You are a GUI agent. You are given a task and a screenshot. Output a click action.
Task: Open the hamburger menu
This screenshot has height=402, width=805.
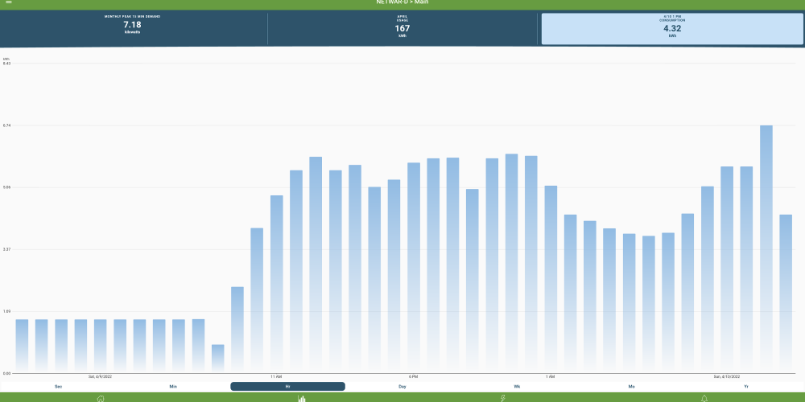click(9, 3)
